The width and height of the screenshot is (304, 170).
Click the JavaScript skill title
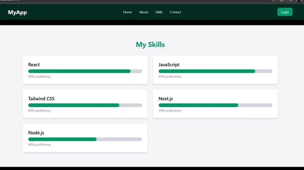click(x=169, y=65)
